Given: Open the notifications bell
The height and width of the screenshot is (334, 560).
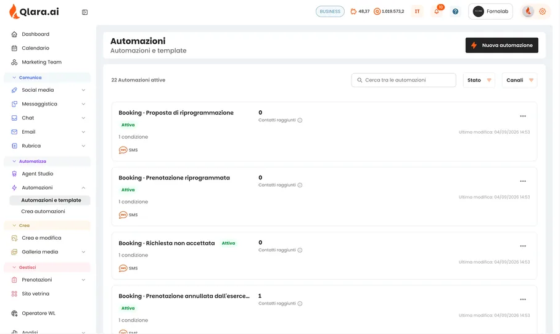Looking at the screenshot, I should tap(437, 12).
